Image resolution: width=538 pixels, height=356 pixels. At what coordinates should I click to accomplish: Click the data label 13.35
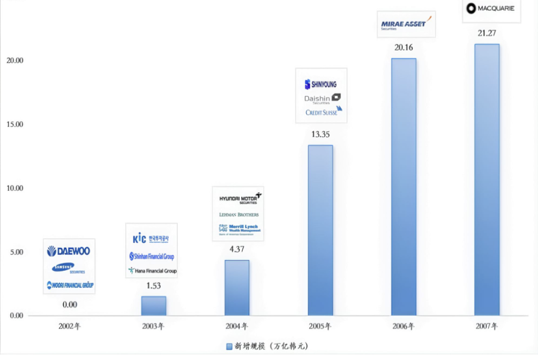click(320, 134)
